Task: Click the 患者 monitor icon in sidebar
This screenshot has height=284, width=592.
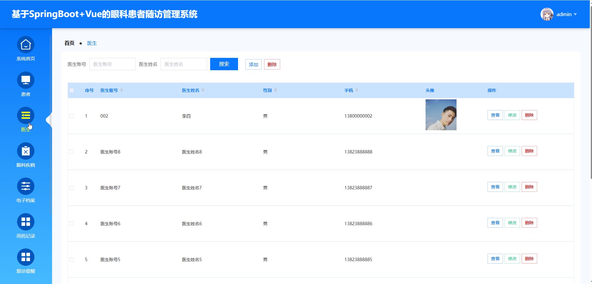Action: (25, 80)
